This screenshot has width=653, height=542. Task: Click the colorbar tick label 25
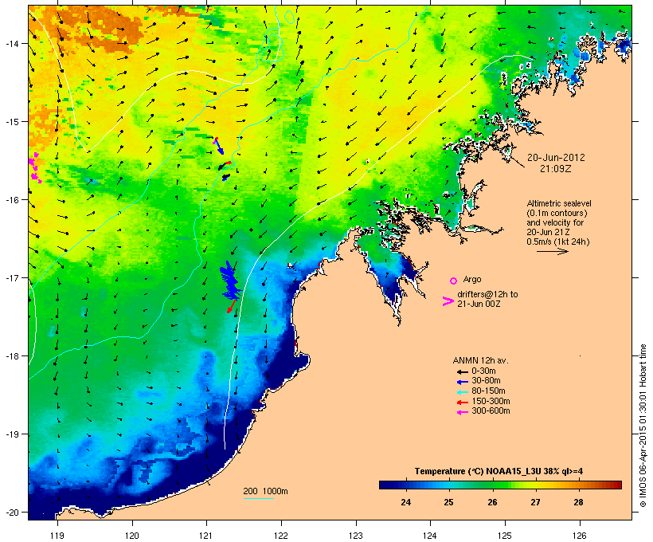click(448, 502)
